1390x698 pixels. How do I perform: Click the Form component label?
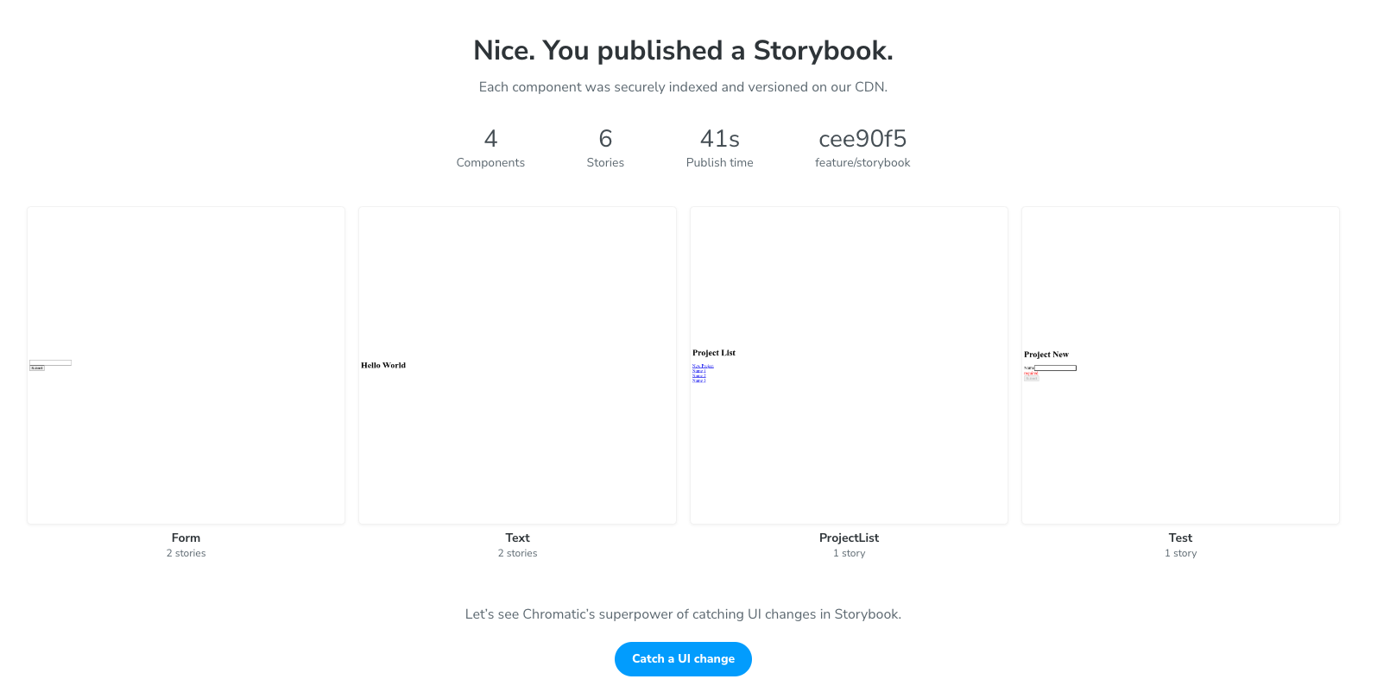click(186, 538)
